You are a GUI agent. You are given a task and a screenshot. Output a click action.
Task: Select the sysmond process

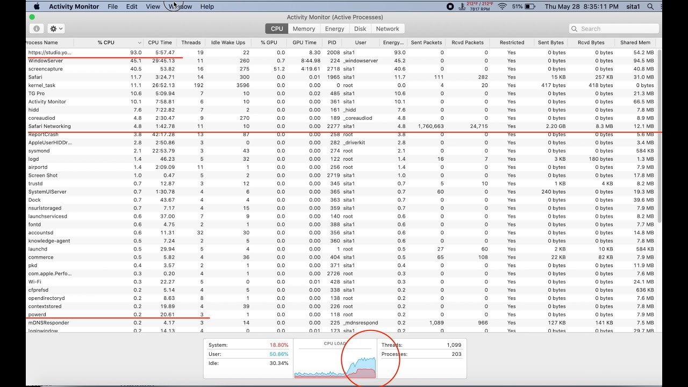point(341,151)
